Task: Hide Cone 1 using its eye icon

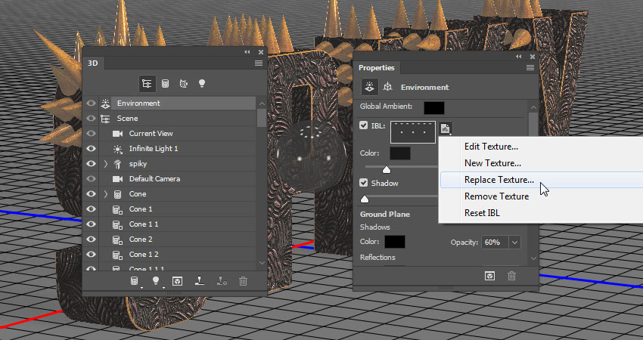Action: (x=91, y=209)
